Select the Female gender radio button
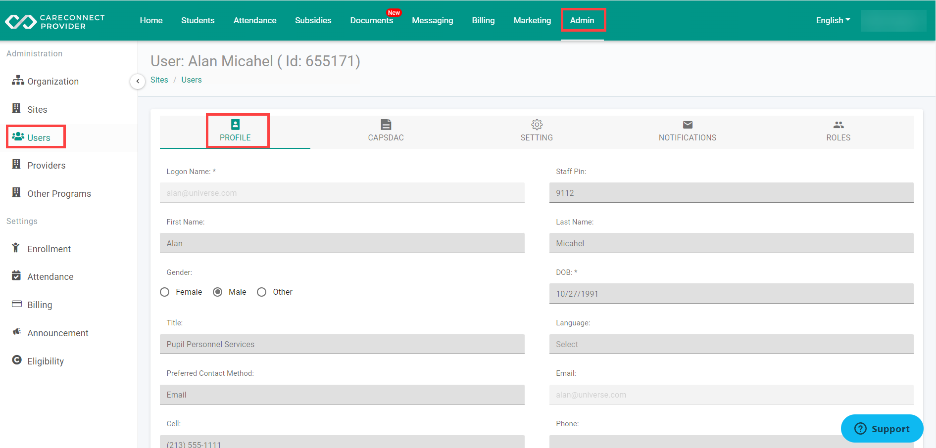Image resolution: width=936 pixels, height=448 pixels. coord(165,292)
